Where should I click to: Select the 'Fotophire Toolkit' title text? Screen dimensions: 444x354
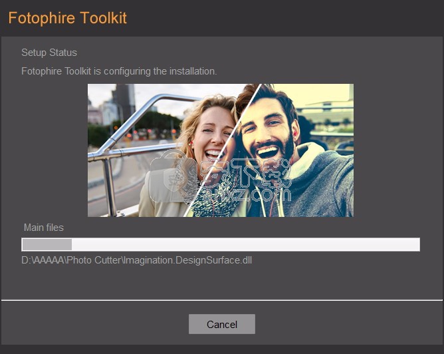[67, 18]
